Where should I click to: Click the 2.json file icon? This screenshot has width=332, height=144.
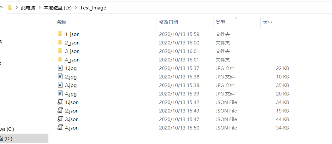click(x=60, y=111)
